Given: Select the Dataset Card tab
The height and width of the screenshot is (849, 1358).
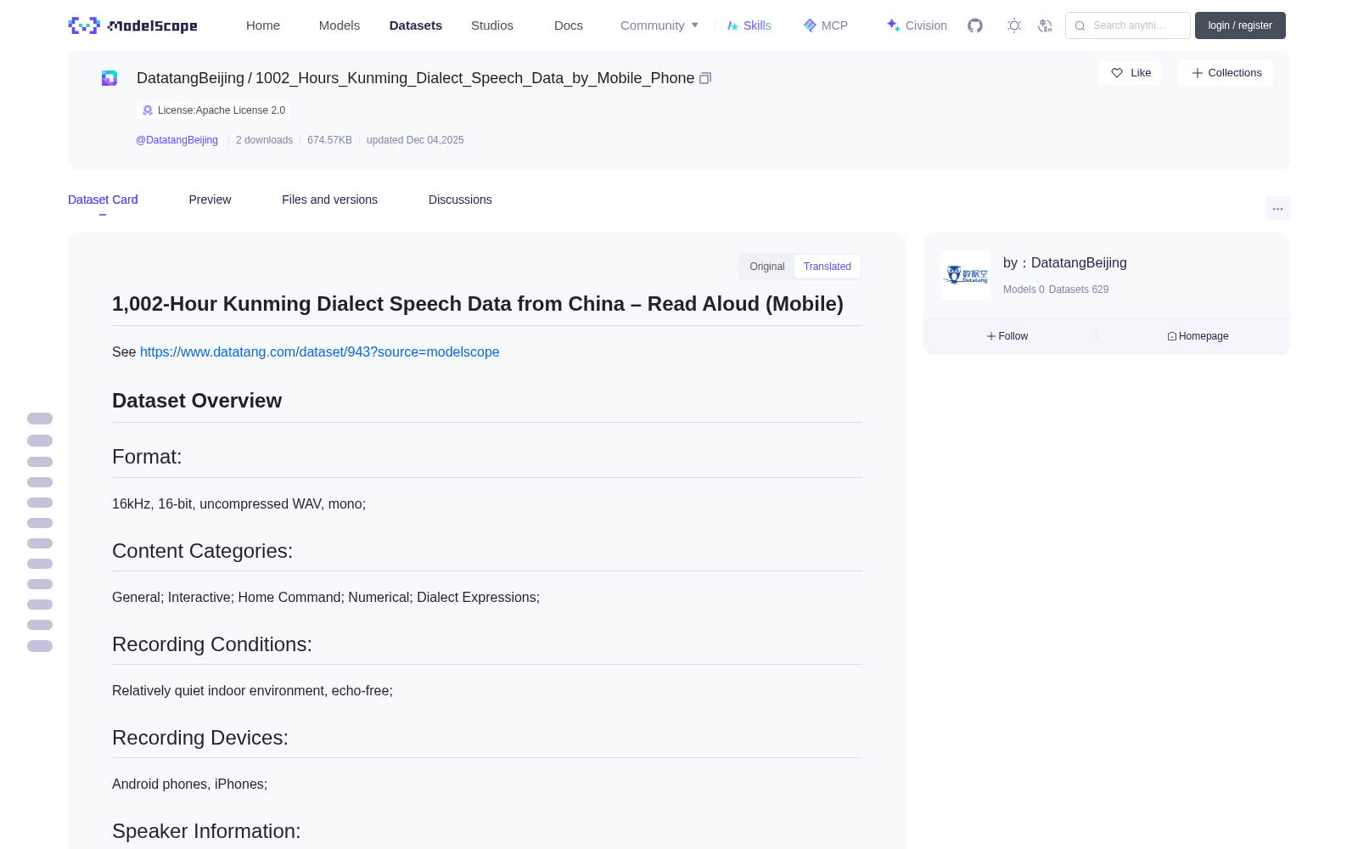Looking at the screenshot, I should coord(103,200).
